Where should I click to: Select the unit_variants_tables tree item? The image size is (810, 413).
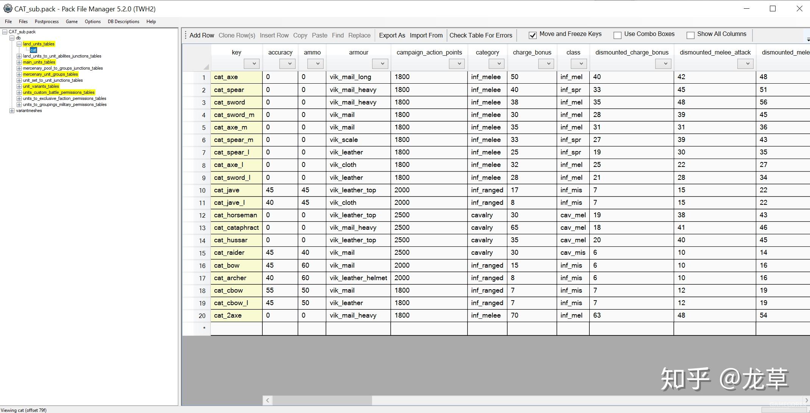coord(41,86)
